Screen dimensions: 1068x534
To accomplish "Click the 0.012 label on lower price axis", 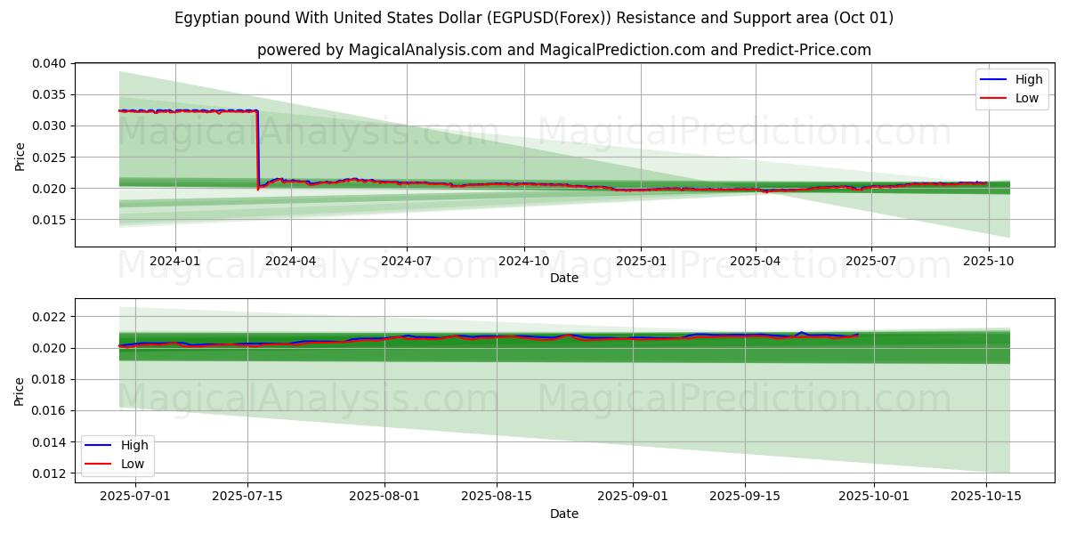I will 49,473.
